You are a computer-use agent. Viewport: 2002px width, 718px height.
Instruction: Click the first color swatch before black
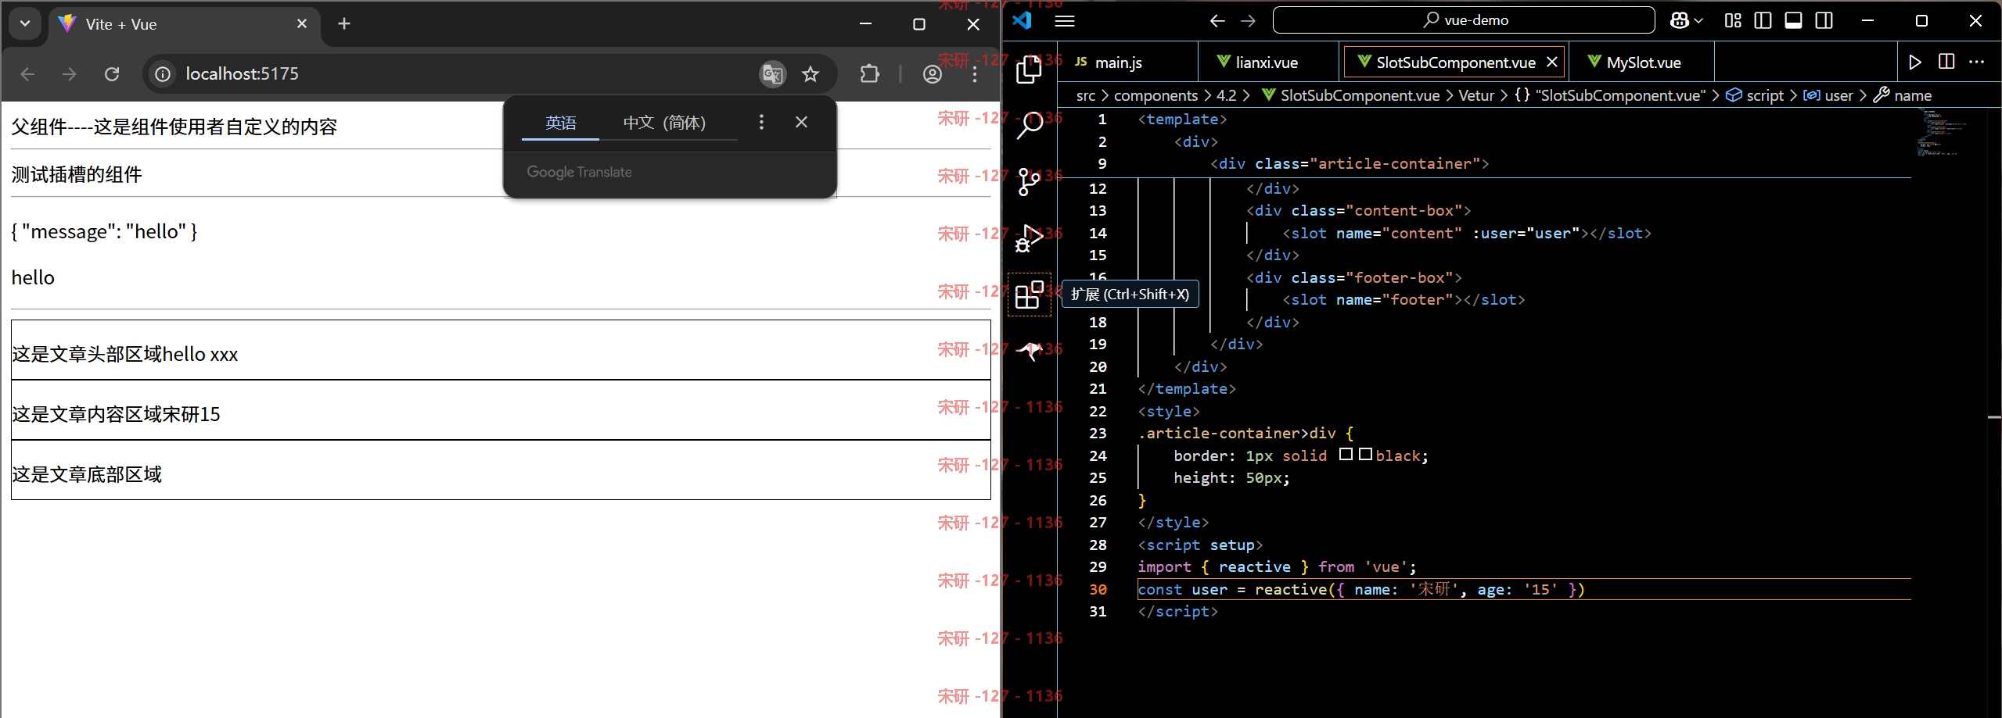(1346, 454)
